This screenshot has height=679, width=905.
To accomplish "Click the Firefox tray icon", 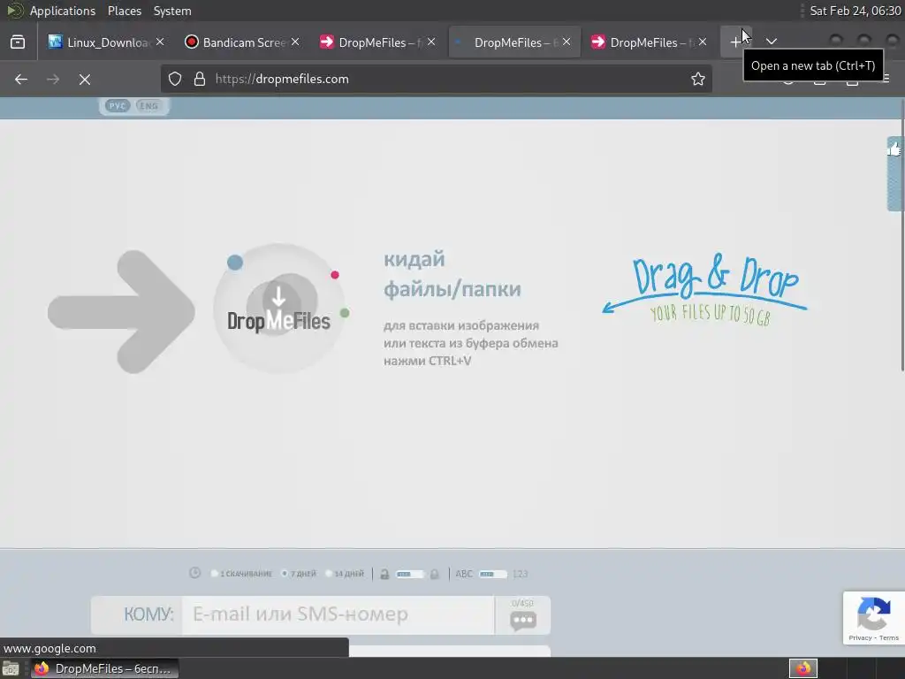I will click(x=802, y=668).
